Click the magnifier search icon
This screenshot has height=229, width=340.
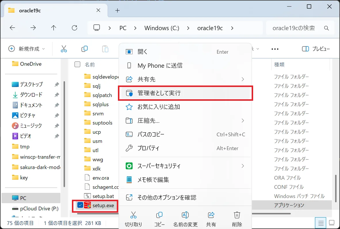point(326,28)
